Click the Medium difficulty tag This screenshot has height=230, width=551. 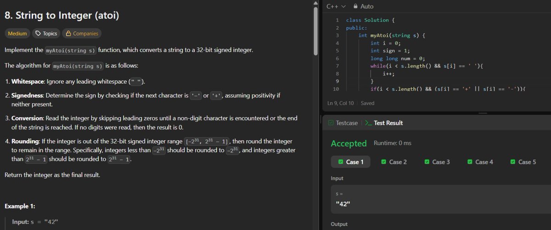[17, 33]
